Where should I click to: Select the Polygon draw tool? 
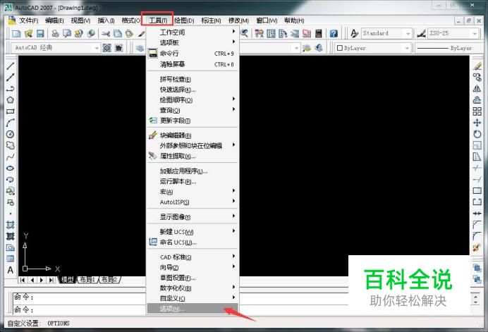[11, 100]
